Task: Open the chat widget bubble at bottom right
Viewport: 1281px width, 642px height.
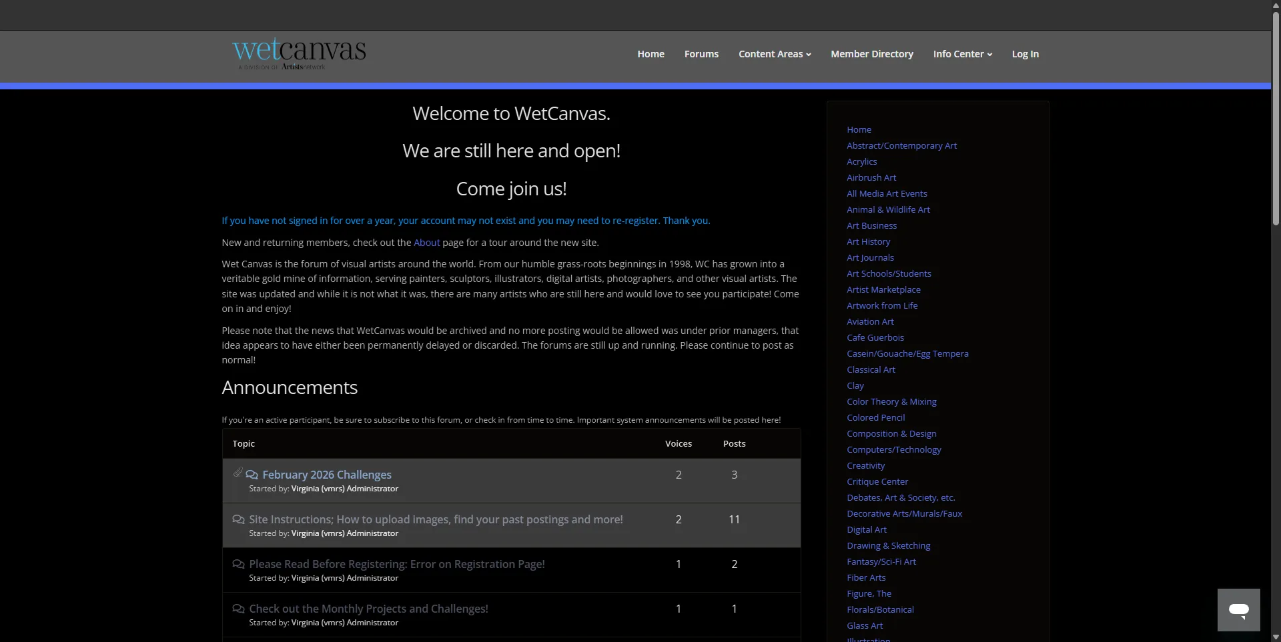Action: pos(1239,610)
